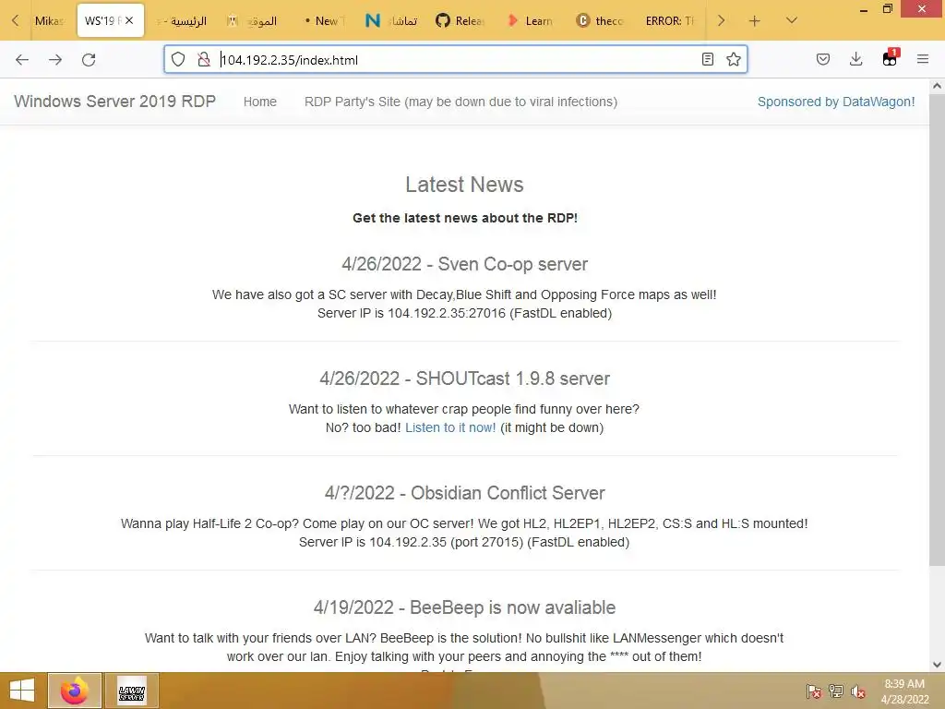945x709 pixels.
Task: Click the Server IP 104.192.2.35:27016 text
Action: (x=465, y=313)
